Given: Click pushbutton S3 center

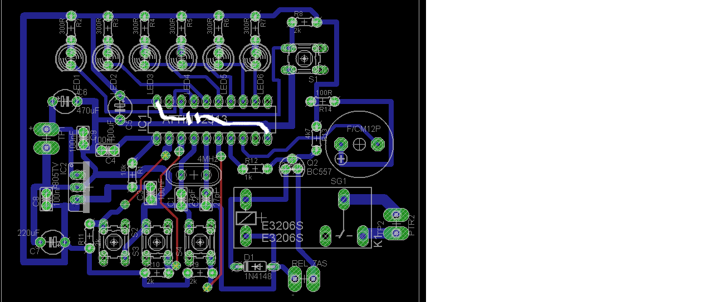Looking at the screenshot, I should [x=156, y=242].
